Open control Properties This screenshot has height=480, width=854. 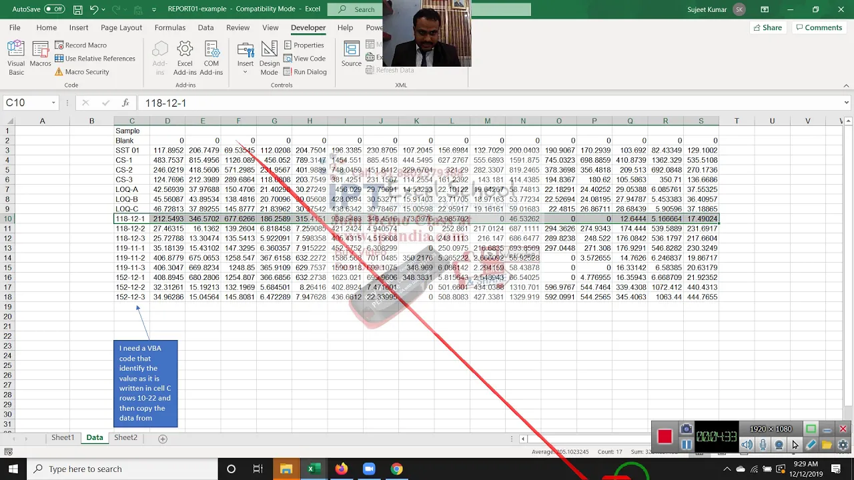(x=304, y=45)
